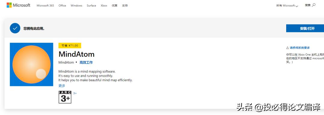
Task: Click 'MindAtom is a mind mapping software' text
Action: [87, 72]
